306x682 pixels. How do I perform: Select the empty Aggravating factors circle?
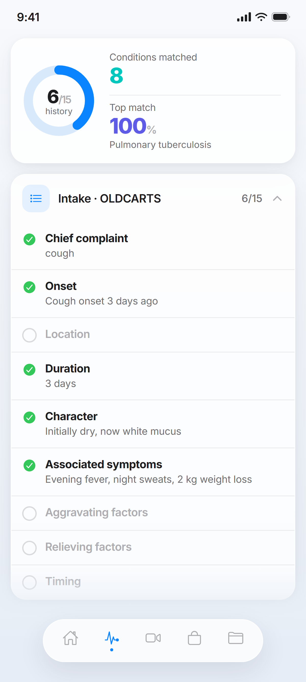pyautogui.click(x=29, y=513)
